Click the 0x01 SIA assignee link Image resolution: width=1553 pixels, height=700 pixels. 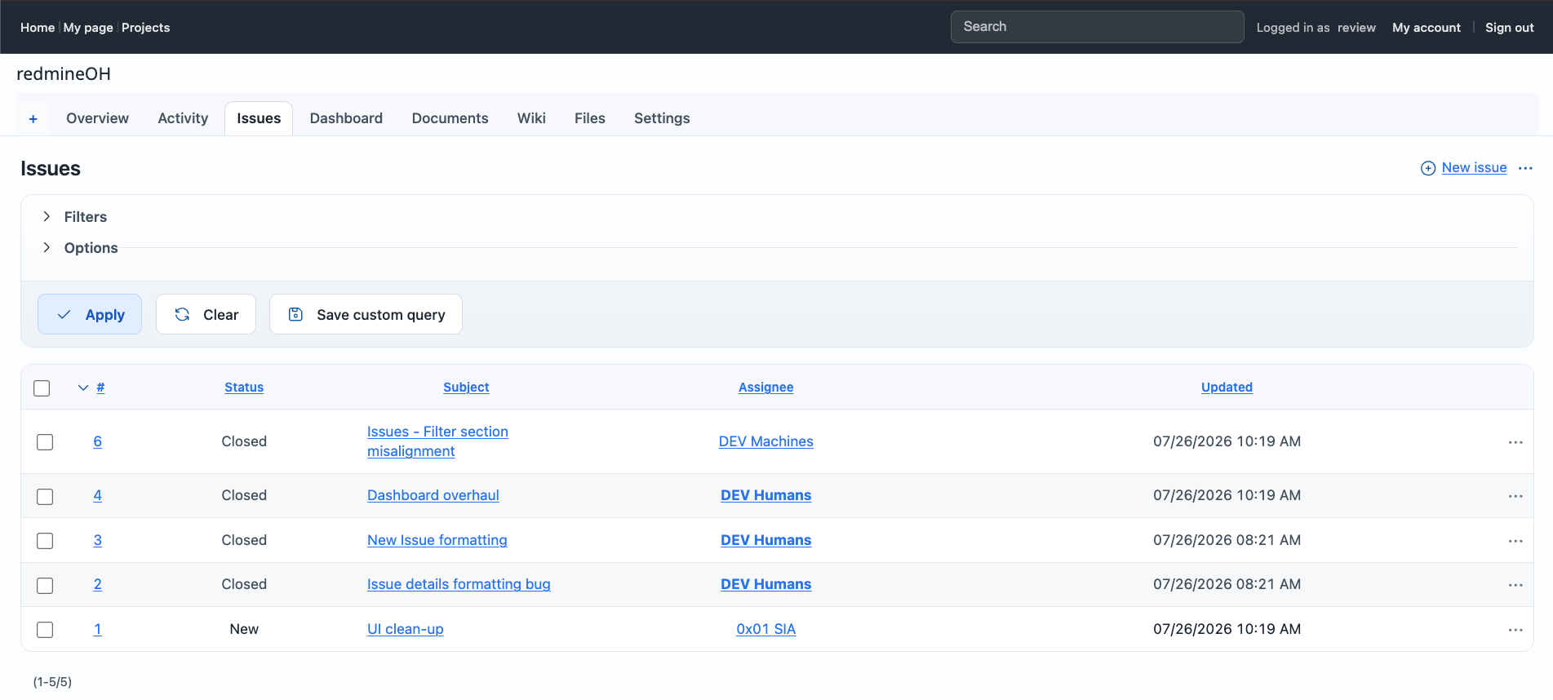click(765, 629)
